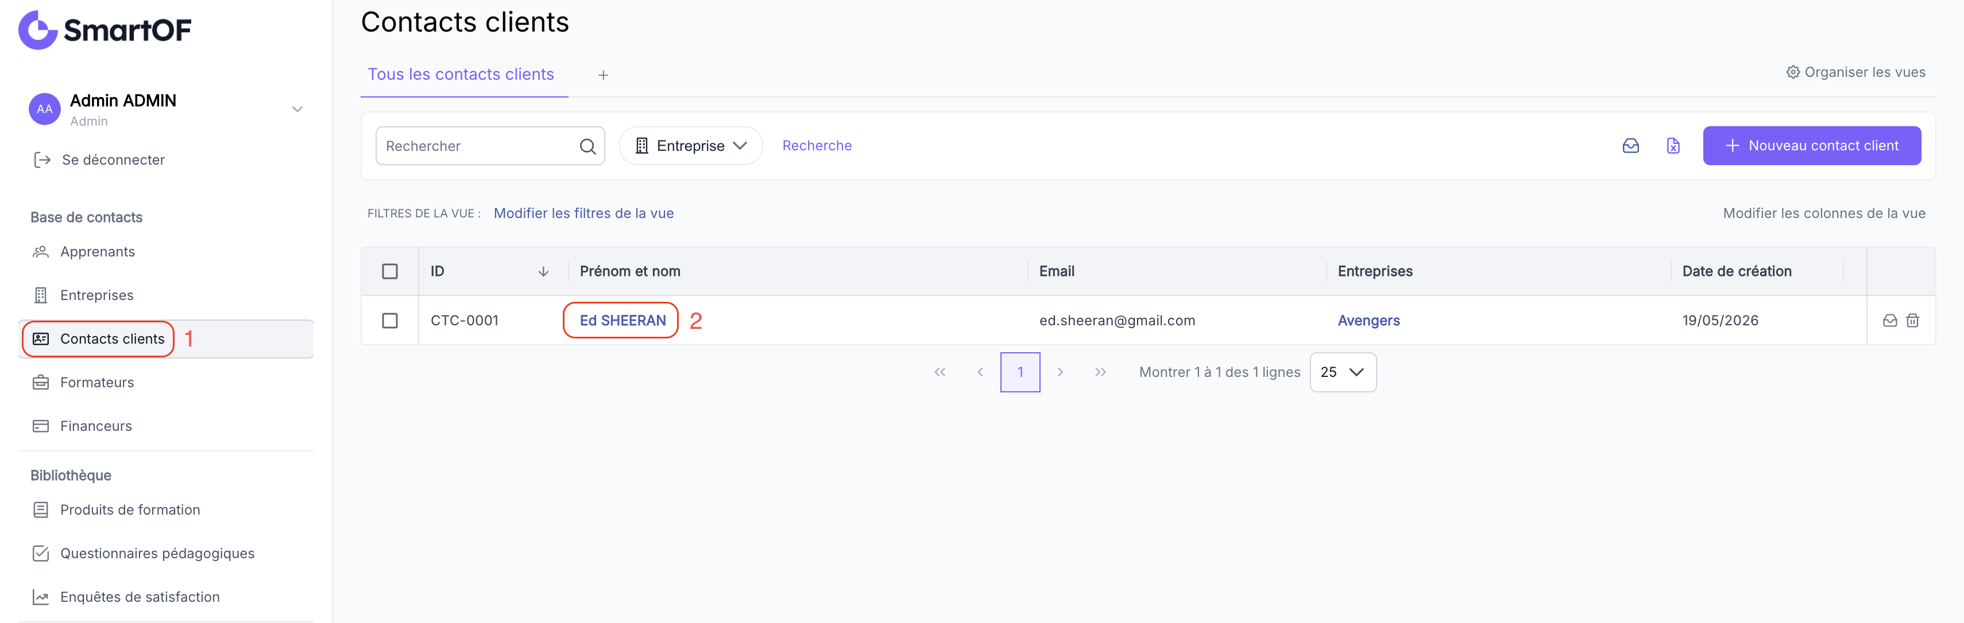
Task: Add a new view with the plus icon
Action: click(603, 75)
